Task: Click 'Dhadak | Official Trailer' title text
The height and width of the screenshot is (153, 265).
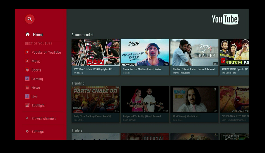Action: [x=194, y=69]
